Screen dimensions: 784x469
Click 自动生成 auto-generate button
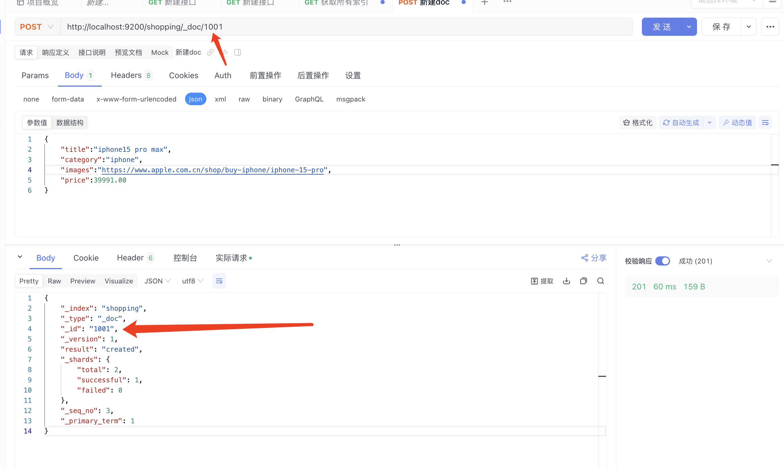tap(681, 123)
